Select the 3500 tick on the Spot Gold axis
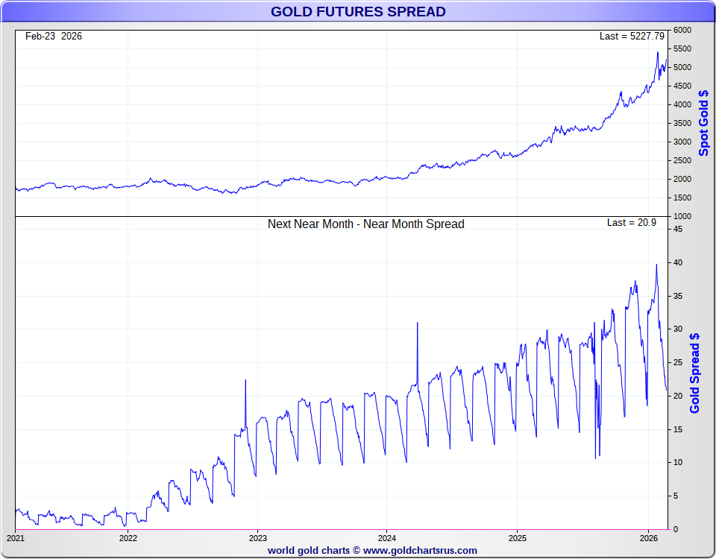Viewport: 716px width, 559px height. tap(682, 124)
